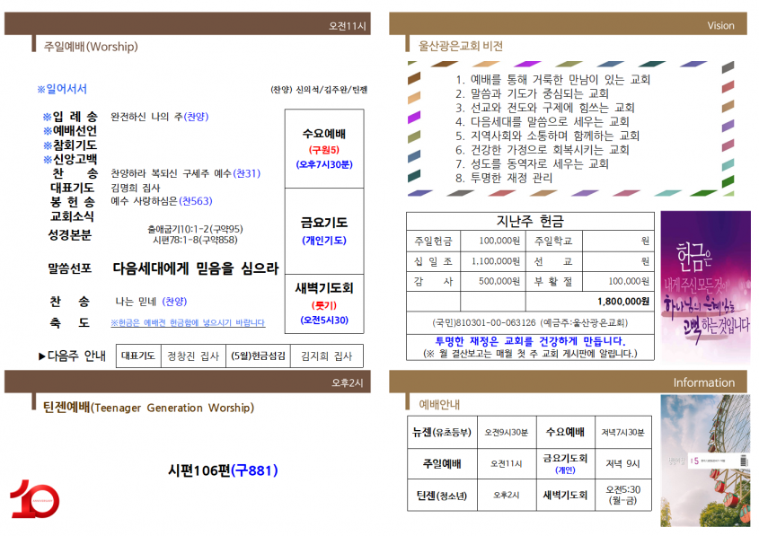
Task: Click the 뉴젠(유초등부) cell in worship schedule
Action: point(442,432)
